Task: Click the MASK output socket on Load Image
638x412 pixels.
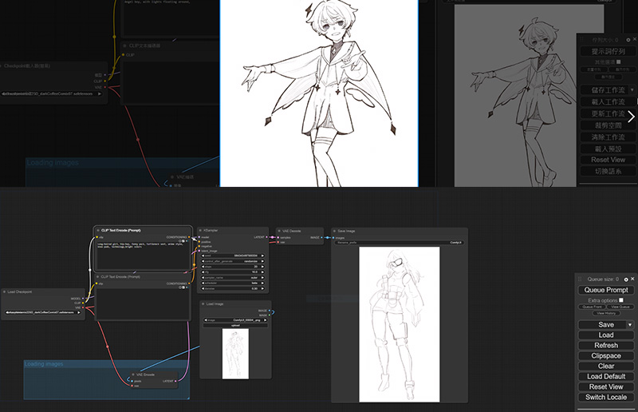Action: [270, 315]
